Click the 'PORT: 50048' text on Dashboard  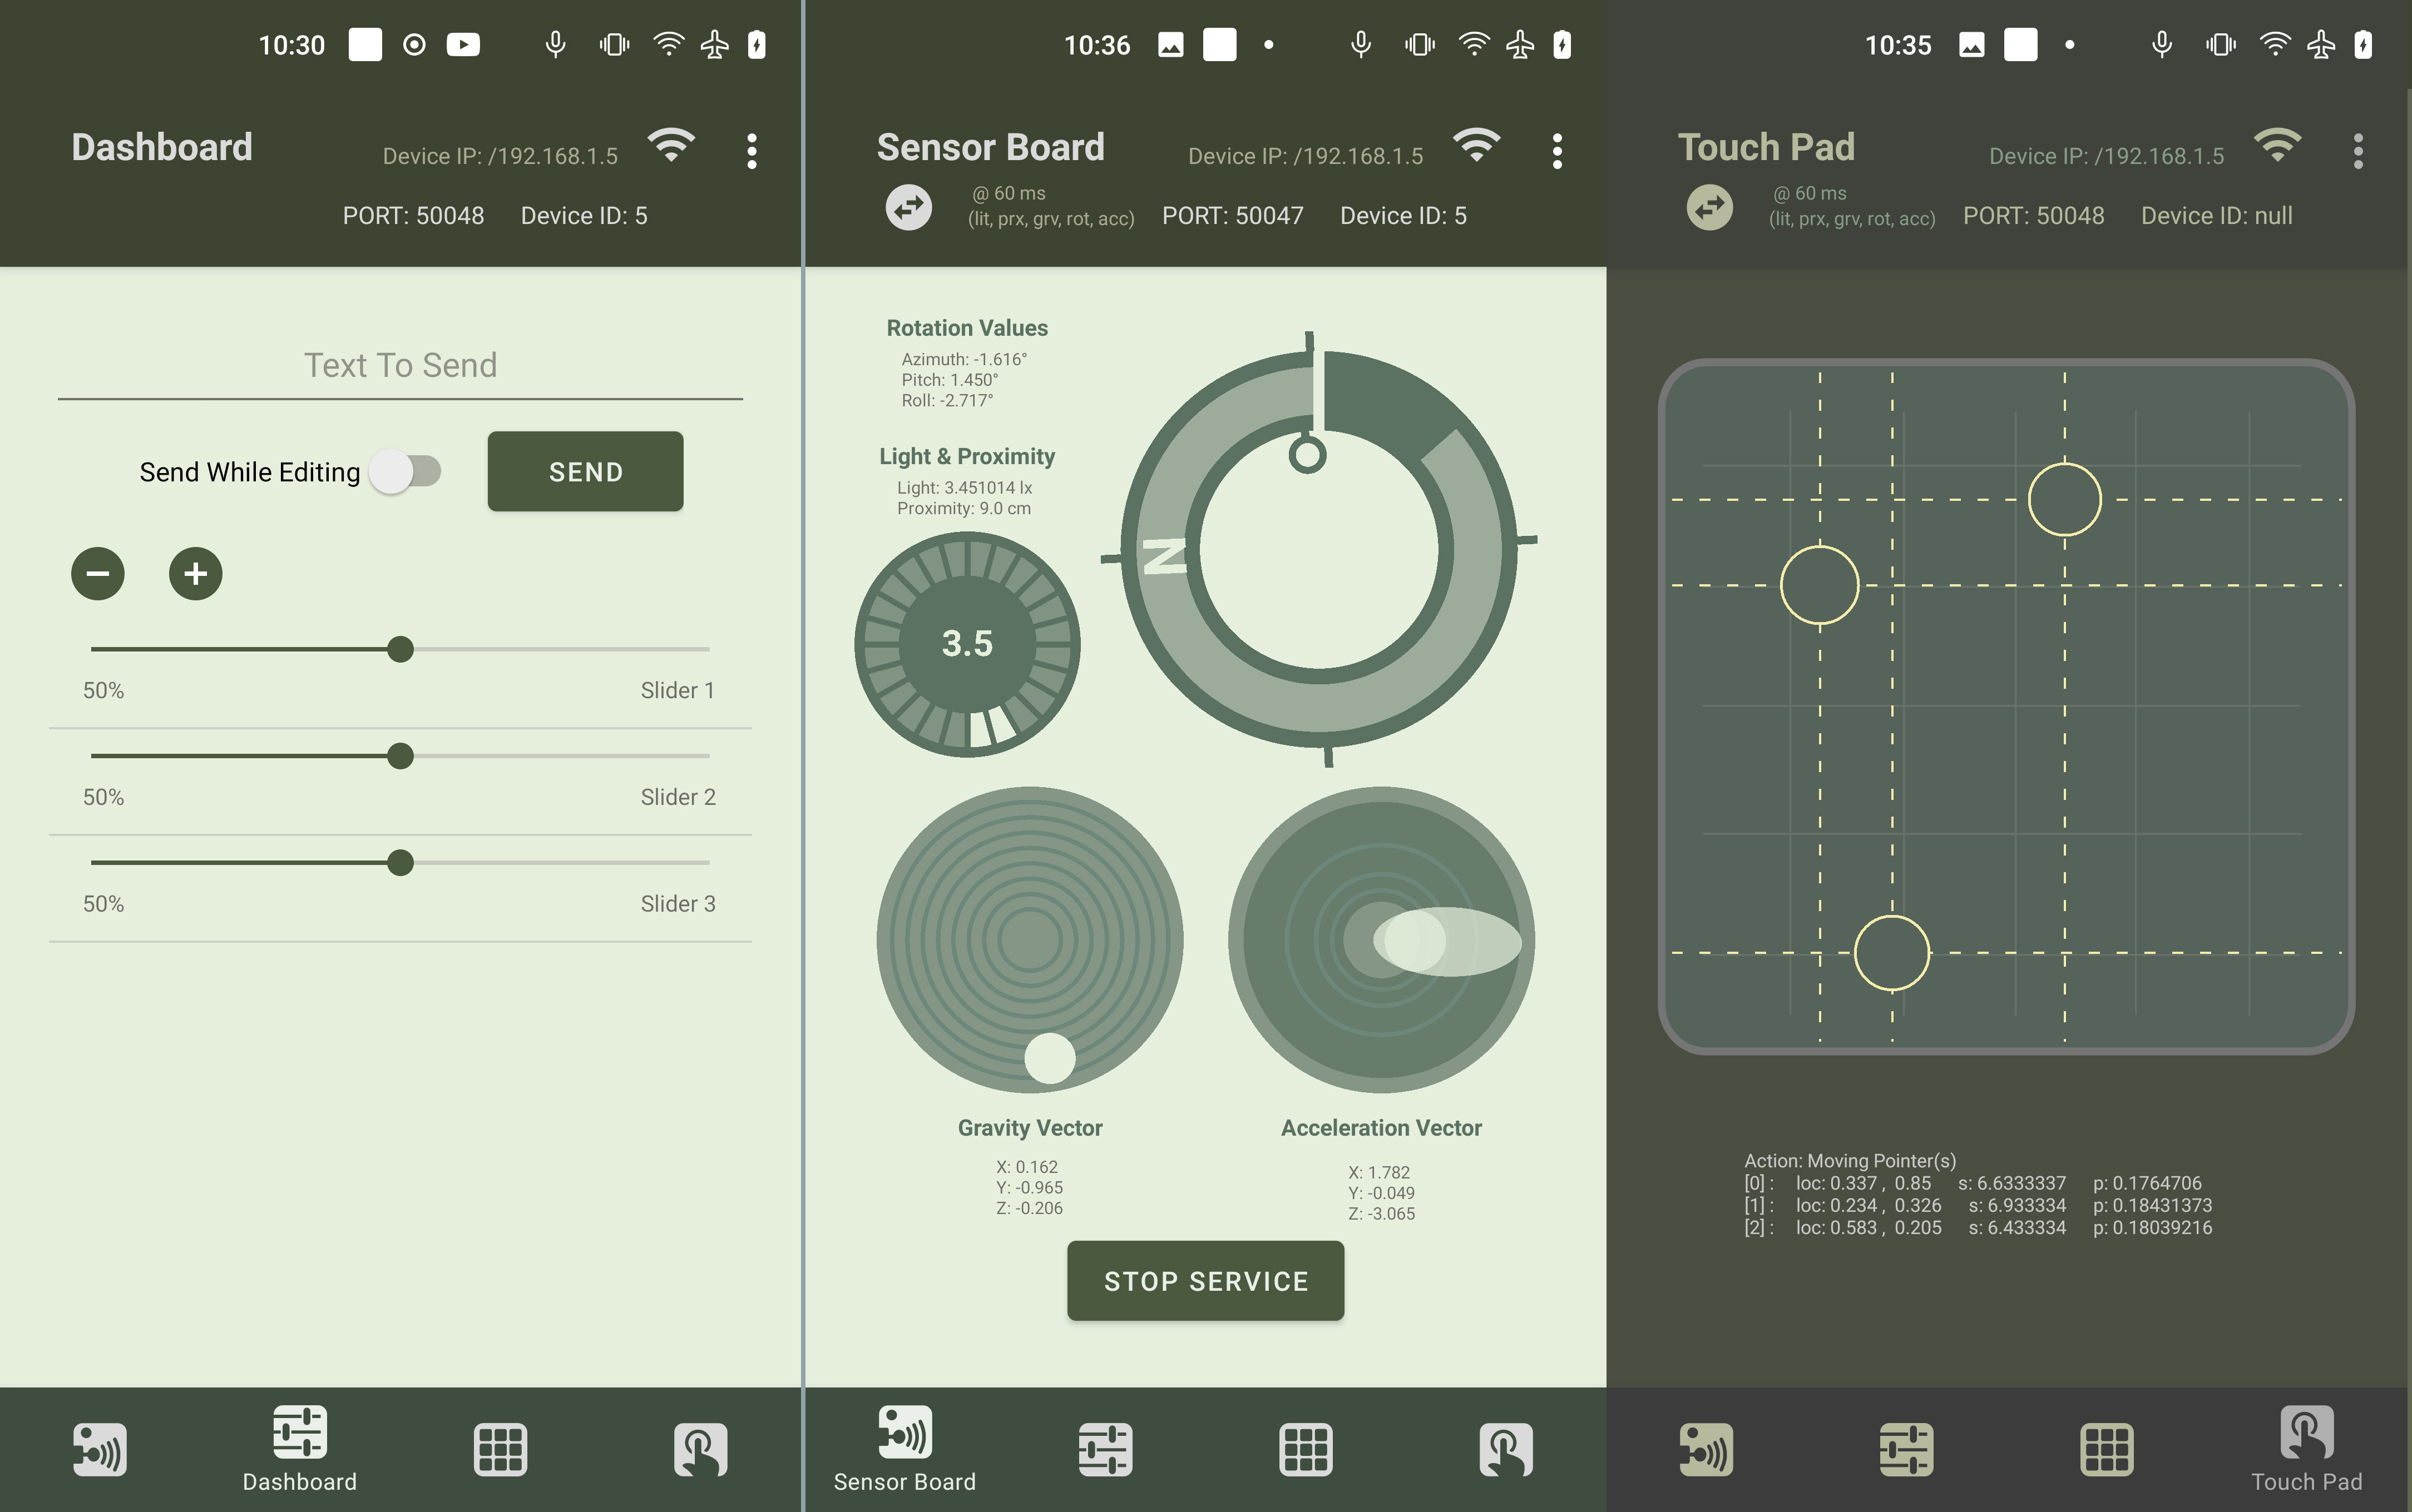(413, 216)
